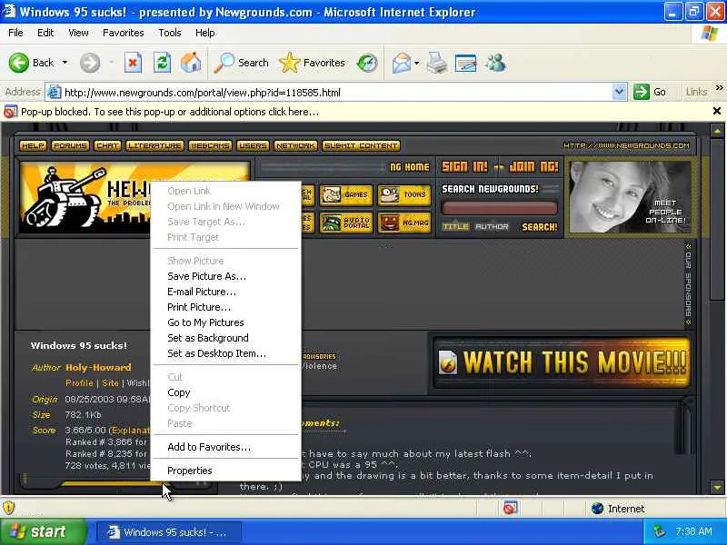This screenshot has height=545, width=727.
Task: Open the Favorites menu
Action: click(124, 33)
